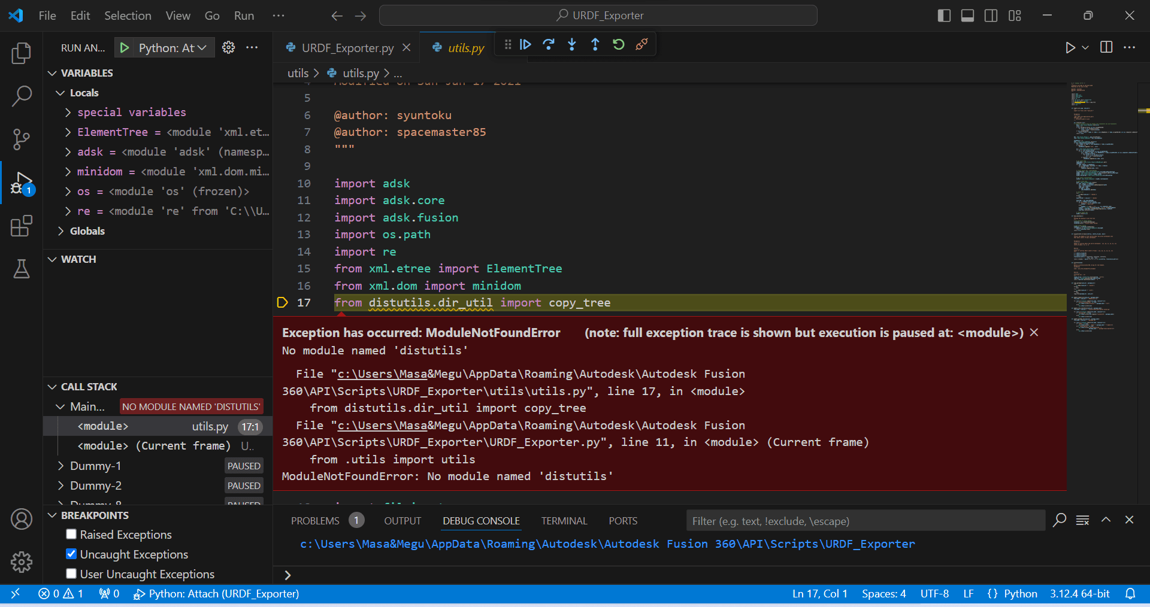The height and width of the screenshot is (607, 1150).
Task: Disconnect the debugger
Action: (641, 44)
